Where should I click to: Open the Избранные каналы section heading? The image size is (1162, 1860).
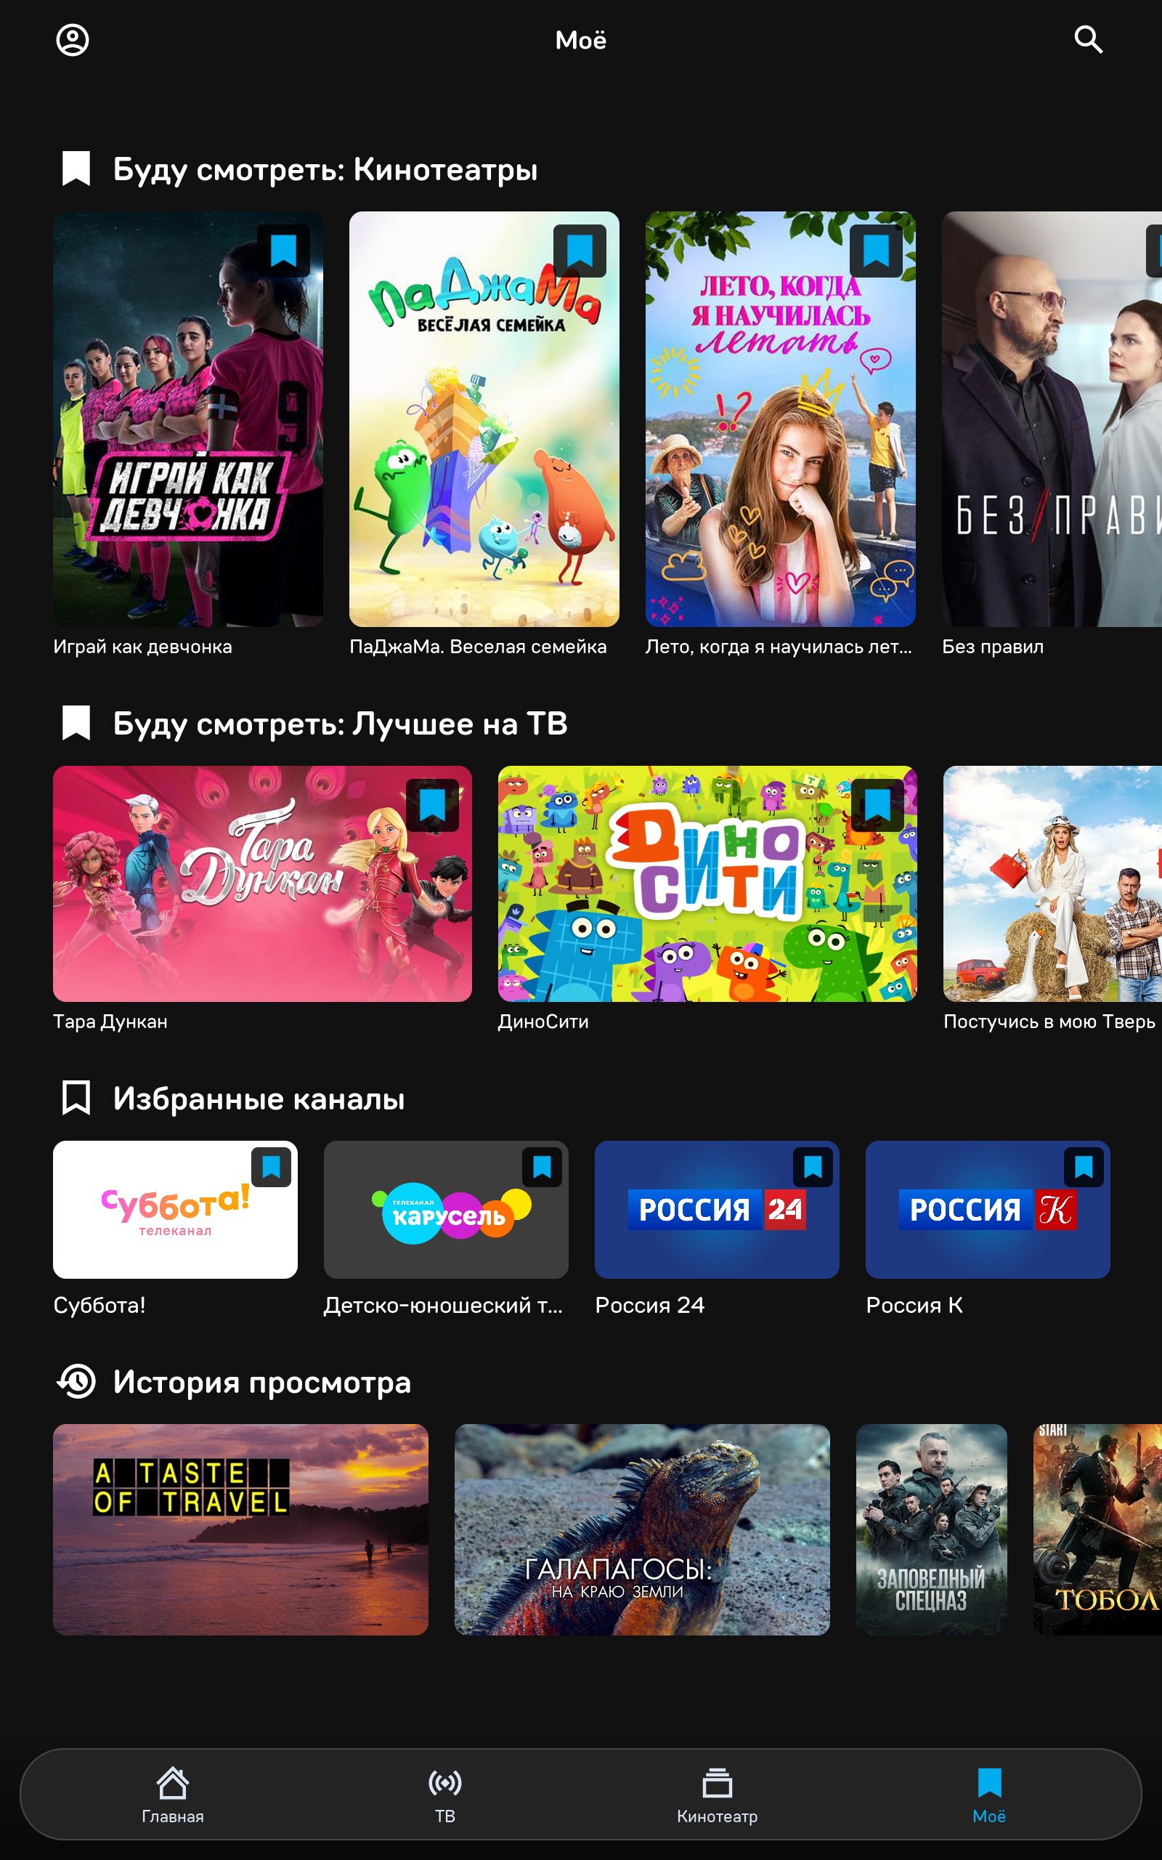tap(259, 1099)
